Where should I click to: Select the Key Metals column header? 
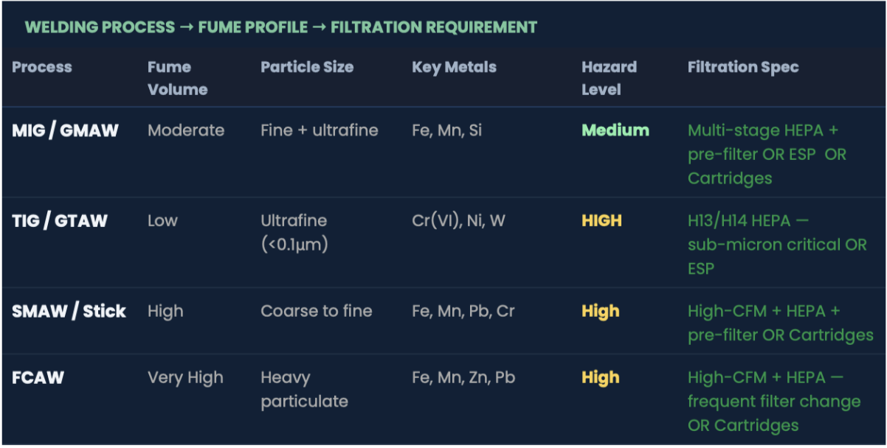tap(454, 67)
